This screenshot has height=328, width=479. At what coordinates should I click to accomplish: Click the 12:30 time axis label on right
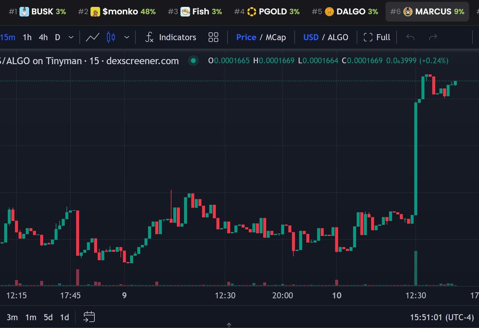tap(416, 296)
